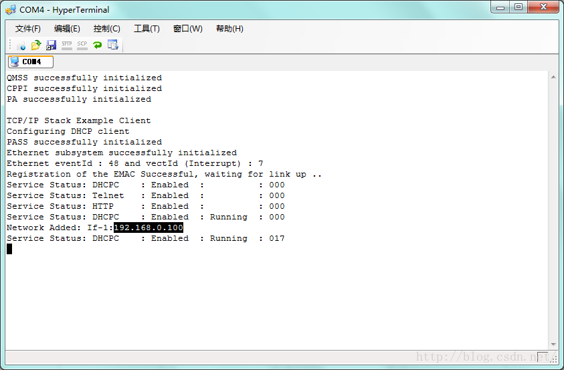This screenshot has height=370, width=564.
Task: Start an SFTP transfer from toolbar
Action: [x=66, y=45]
